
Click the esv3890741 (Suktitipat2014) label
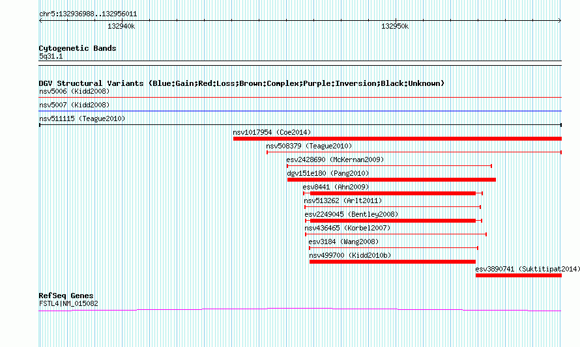[x=527, y=269]
